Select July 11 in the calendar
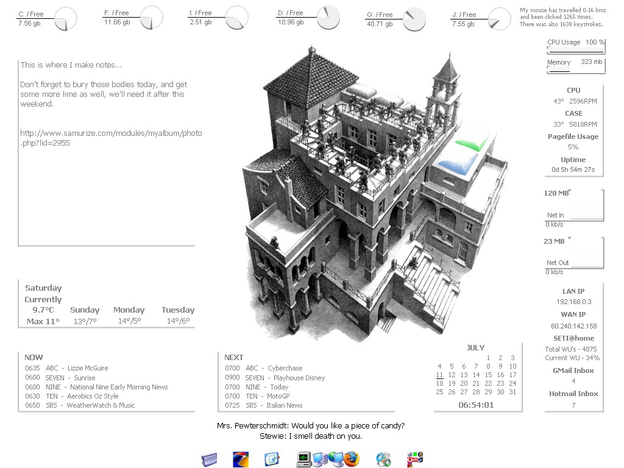624x468 pixels. click(x=439, y=375)
